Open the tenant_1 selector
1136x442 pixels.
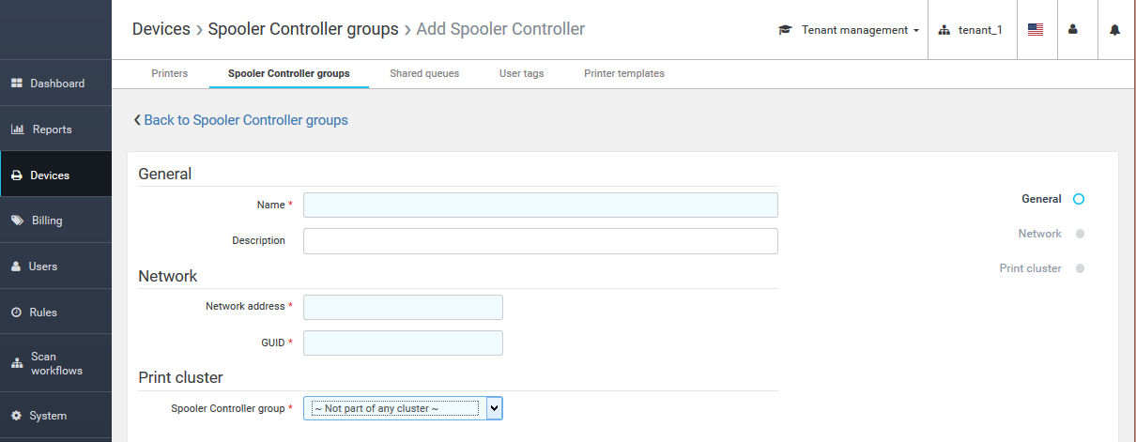971,30
